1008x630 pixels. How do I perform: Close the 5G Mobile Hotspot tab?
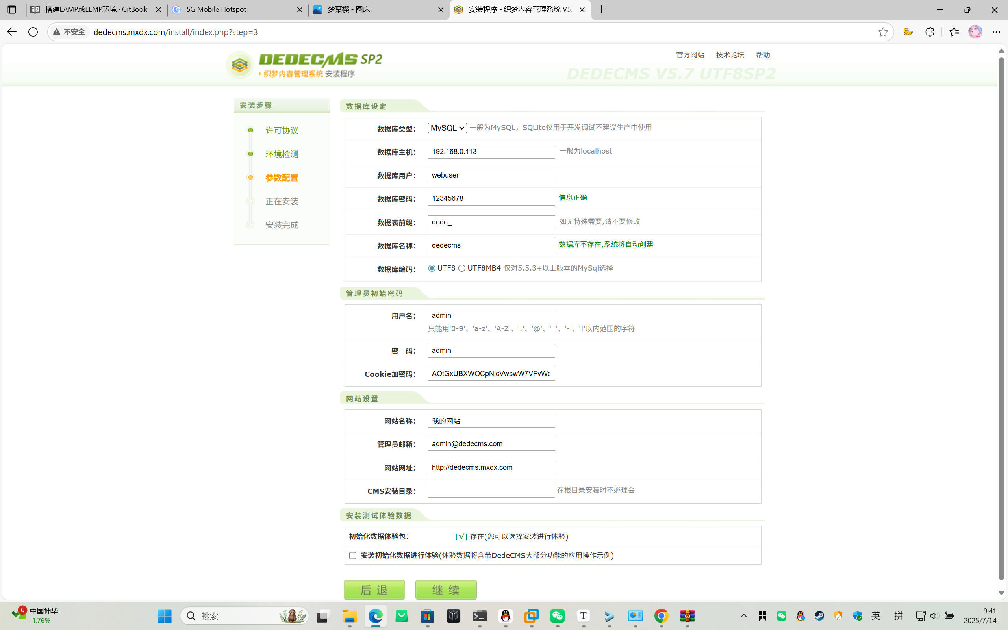[300, 9]
